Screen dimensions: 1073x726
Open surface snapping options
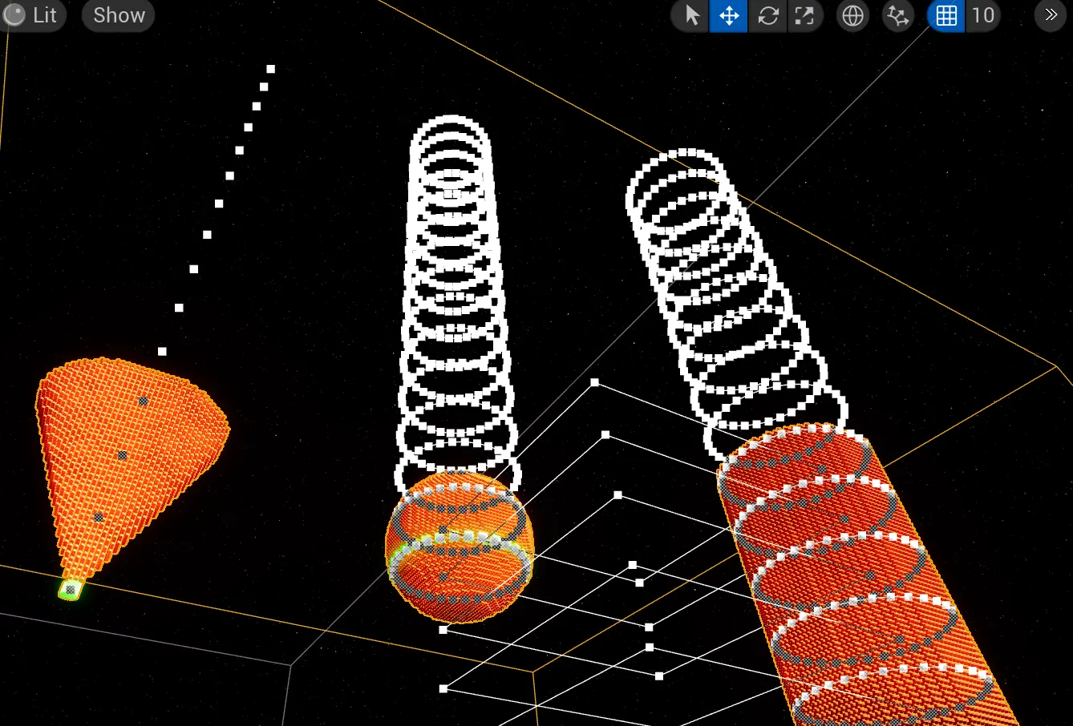[897, 16]
